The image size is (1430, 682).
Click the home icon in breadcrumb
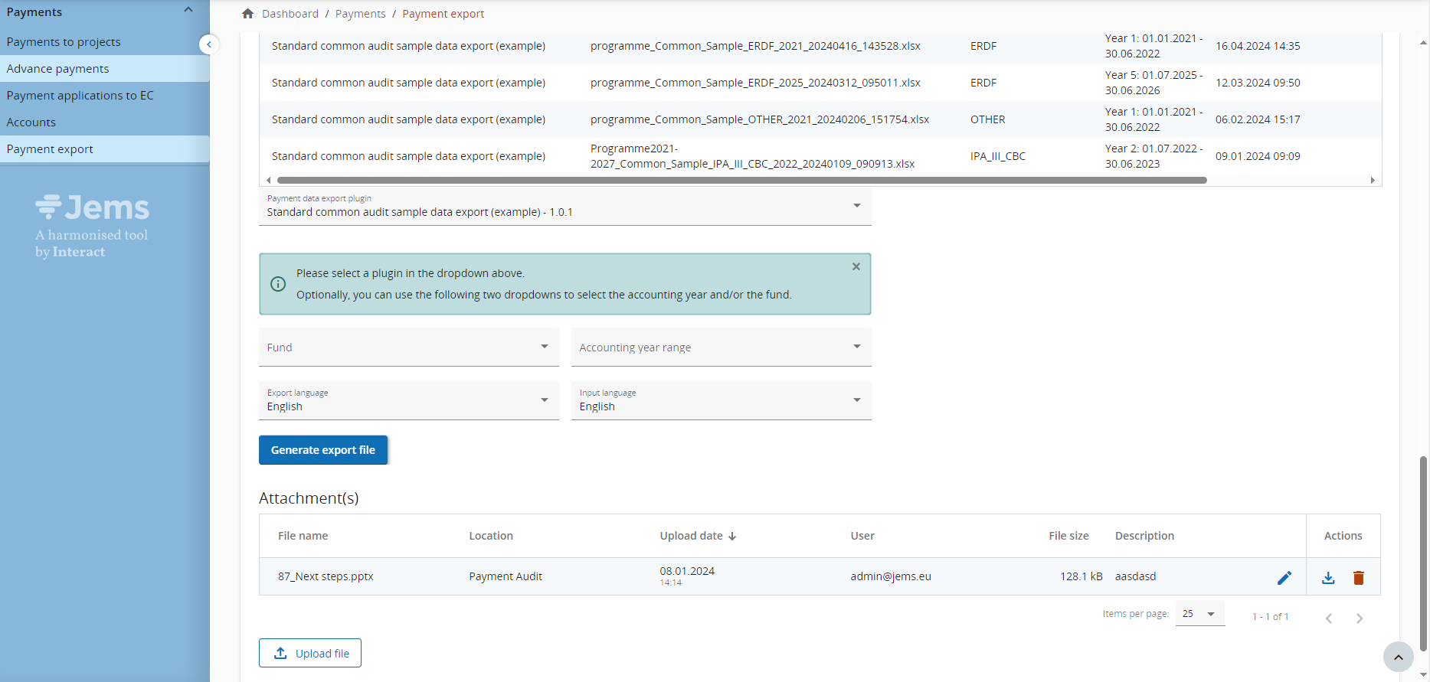tap(247, 14)
